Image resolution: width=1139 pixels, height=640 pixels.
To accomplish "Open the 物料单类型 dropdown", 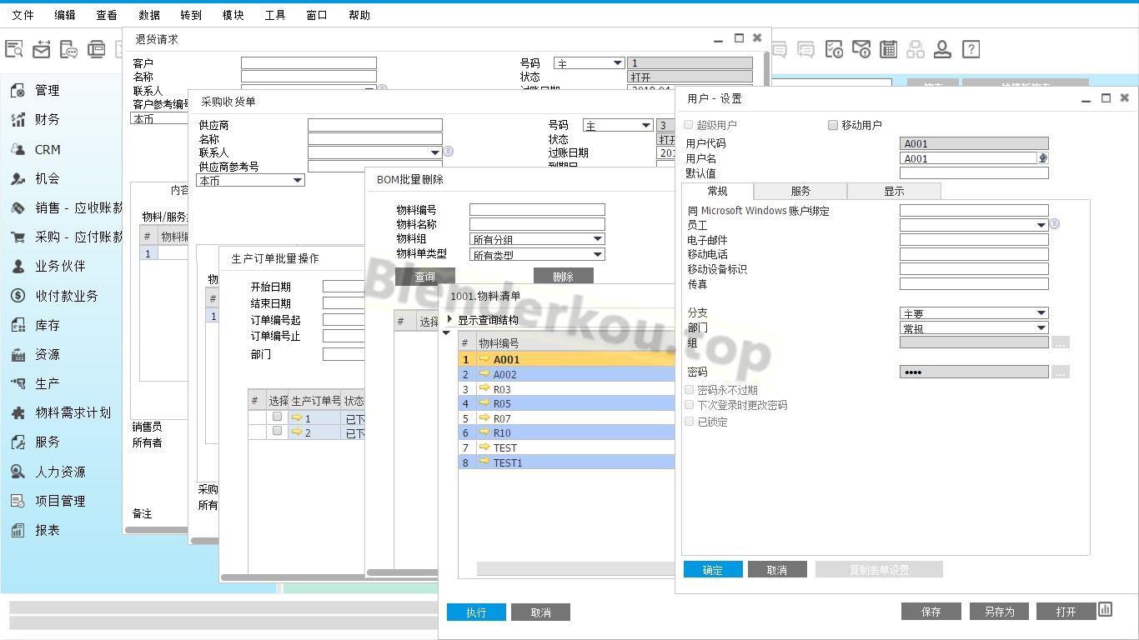I will (598, 255).
